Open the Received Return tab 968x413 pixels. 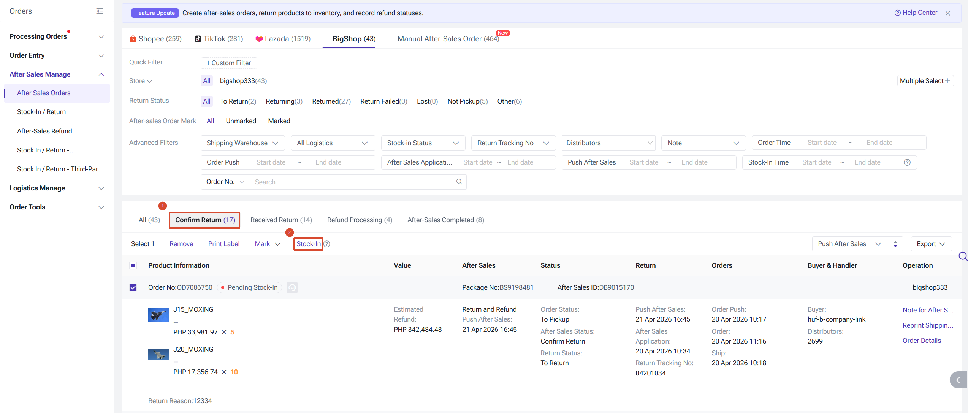281,220
